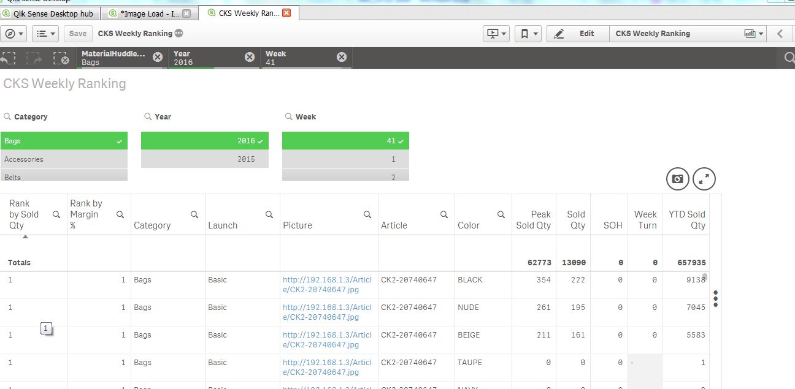Open table options three-dot menu
The image size is (795, 389).
pyautogui.click(x=715, y=298)
